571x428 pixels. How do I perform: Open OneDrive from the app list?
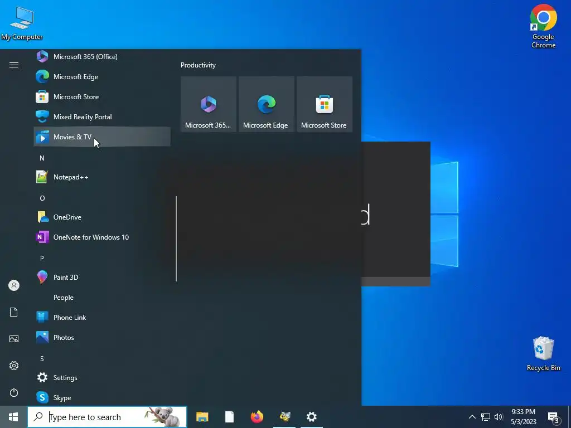point(102,217)
